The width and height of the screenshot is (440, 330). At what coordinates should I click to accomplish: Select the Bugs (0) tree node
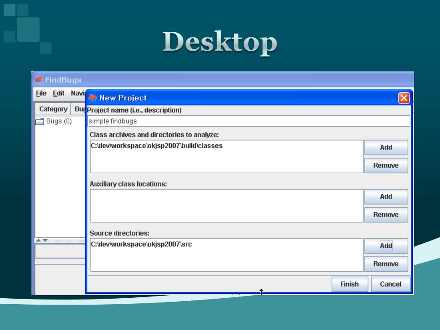tap(59, 121)
